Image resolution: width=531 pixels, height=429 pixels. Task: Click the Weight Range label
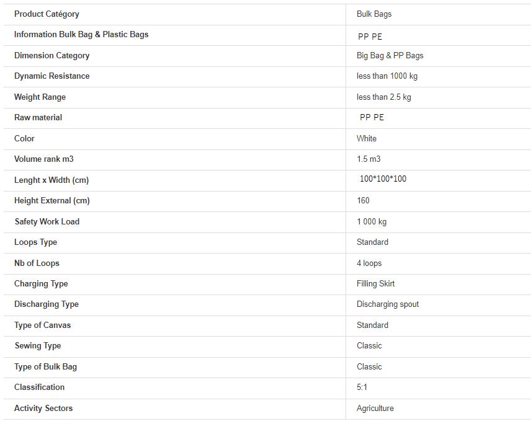click(x=40, y=97)
